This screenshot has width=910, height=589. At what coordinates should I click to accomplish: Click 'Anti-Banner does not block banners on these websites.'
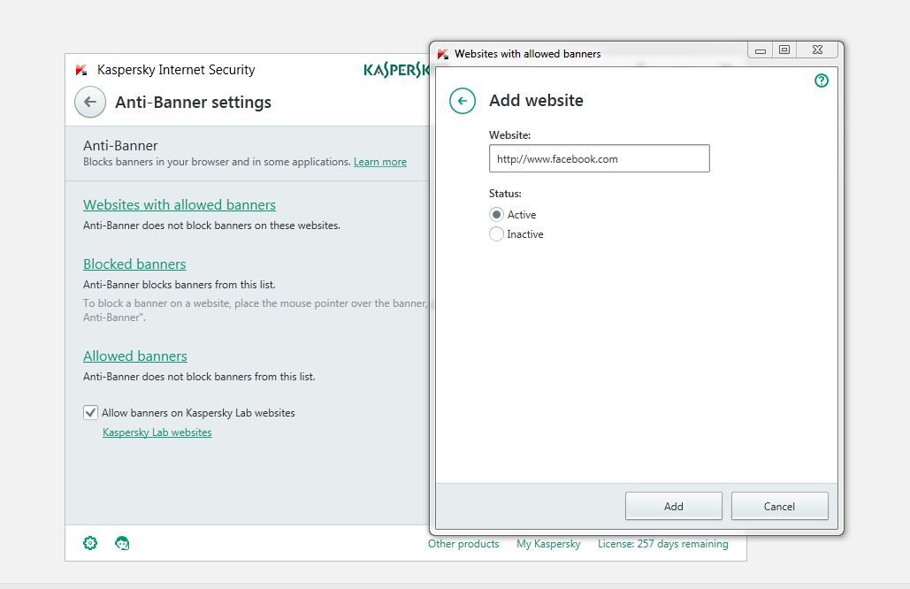212,226
